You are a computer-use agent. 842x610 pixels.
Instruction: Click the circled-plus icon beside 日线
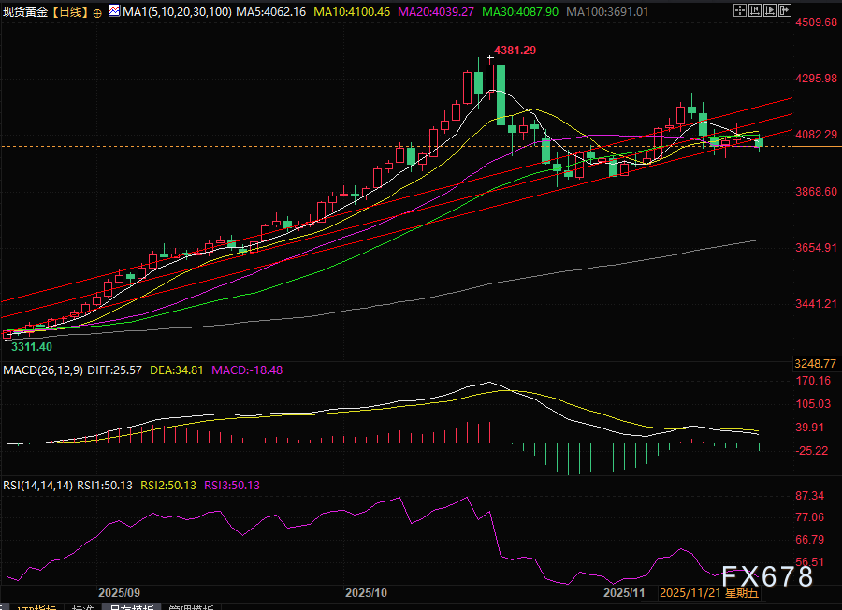click(97, 12)
